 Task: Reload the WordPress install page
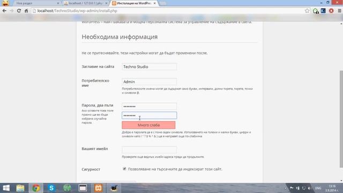(x=19, y=11)
